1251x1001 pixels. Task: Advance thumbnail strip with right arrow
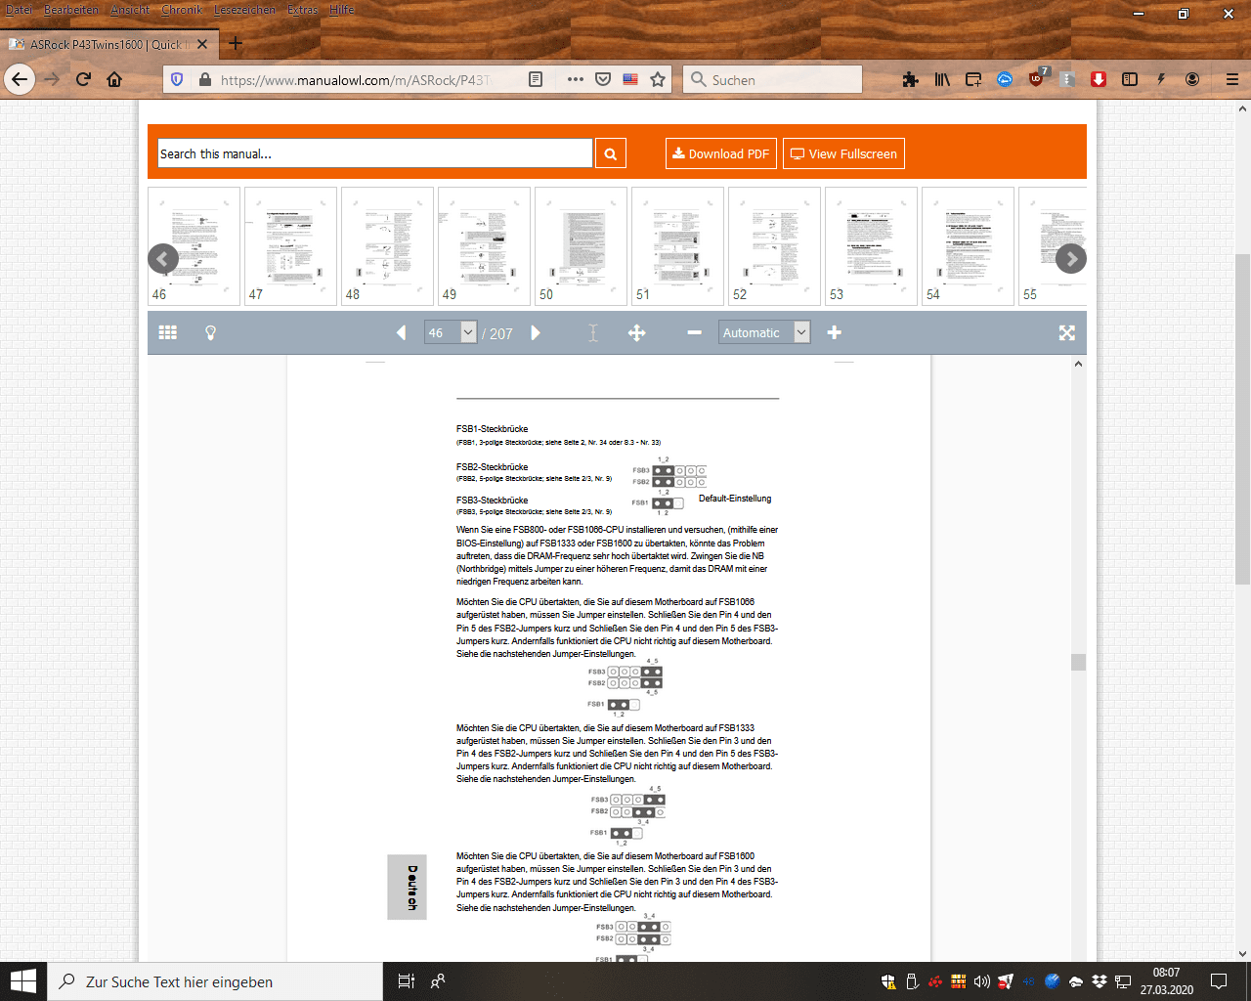click(x=1071, y=259)
